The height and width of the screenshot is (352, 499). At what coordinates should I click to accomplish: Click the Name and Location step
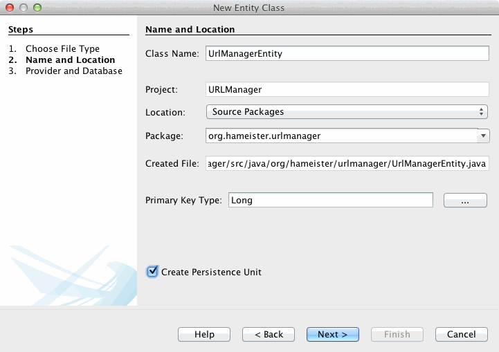tap(70, 60)
